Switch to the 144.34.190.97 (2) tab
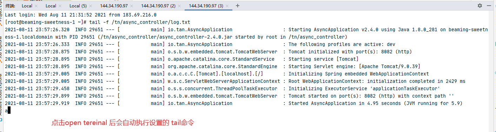This screenshot has width=496, height=132. click(158, 6)
